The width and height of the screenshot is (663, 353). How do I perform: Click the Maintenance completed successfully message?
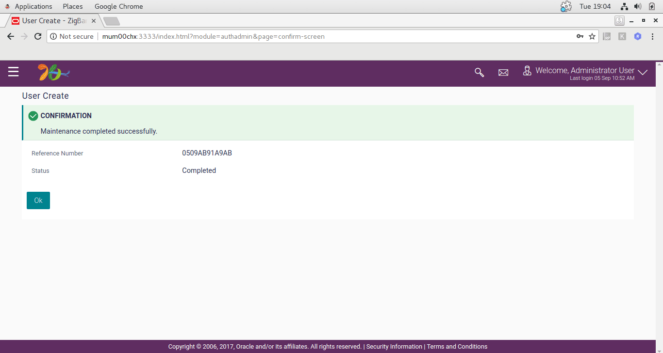[x=99, y=131]
